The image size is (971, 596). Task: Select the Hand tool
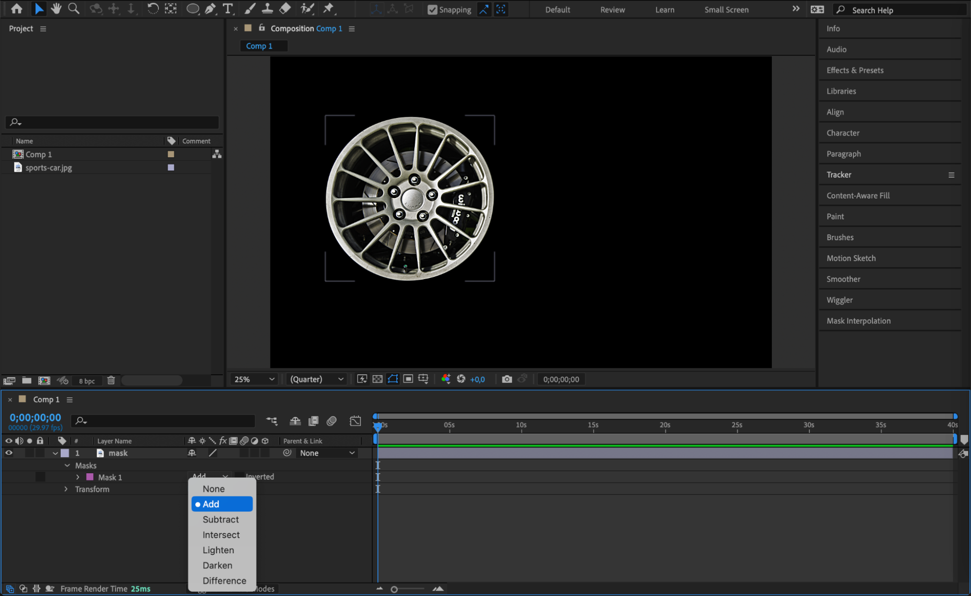[x=56, y=9]
